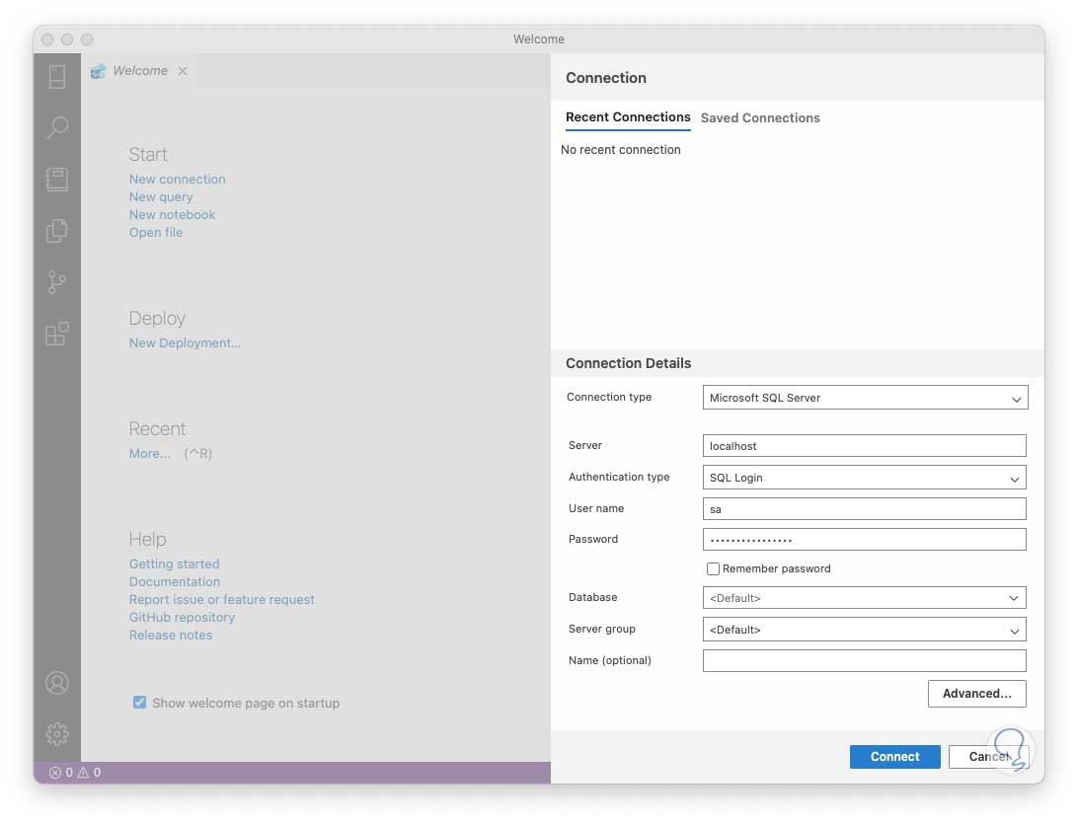Screen dimensions: 1078x825
Task: Open the Connections view in activity bar
Action: [57, 76]
